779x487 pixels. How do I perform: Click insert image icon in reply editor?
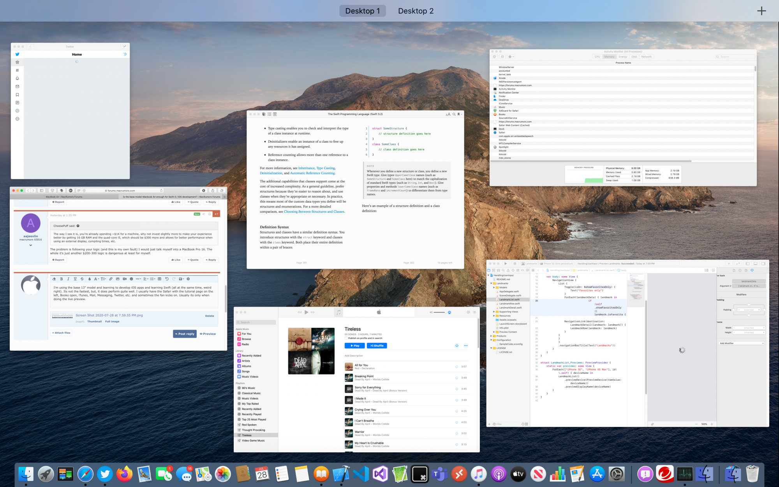click(118, 279)
